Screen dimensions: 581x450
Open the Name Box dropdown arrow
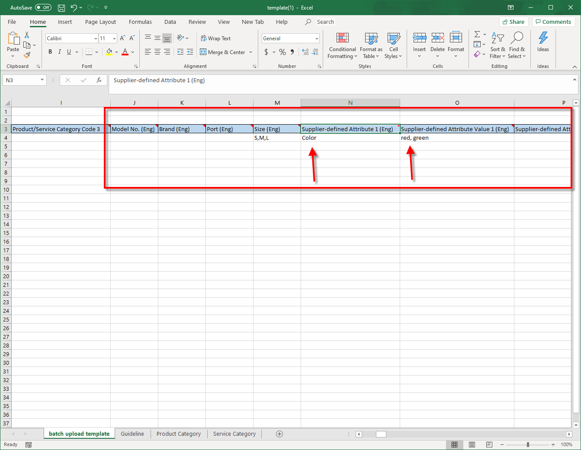pyautogui.click(x=42, y=80)
